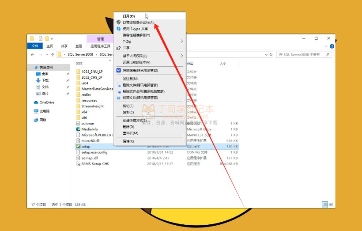Select 文档 in the navigation pane
This screenshot has width=362, height=231.
click(x=45, y=87)
